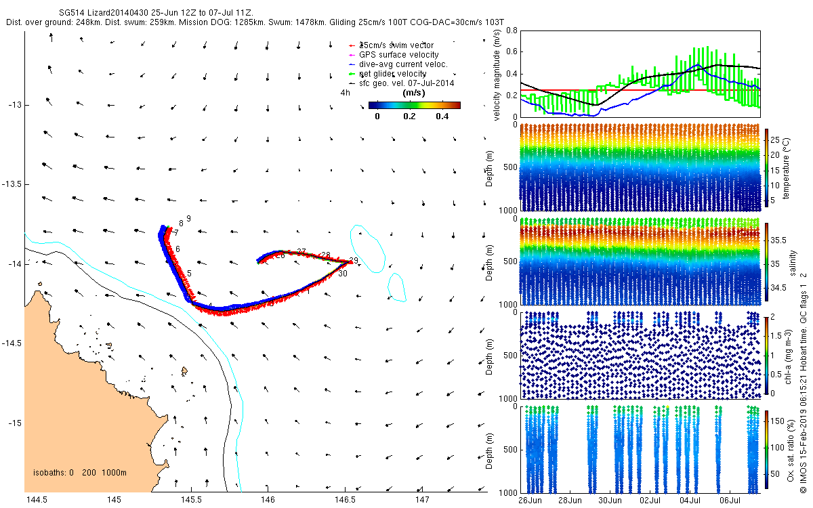Click map longitude label '144.5'
The image size is (813, 508).
tap(36, 500)
